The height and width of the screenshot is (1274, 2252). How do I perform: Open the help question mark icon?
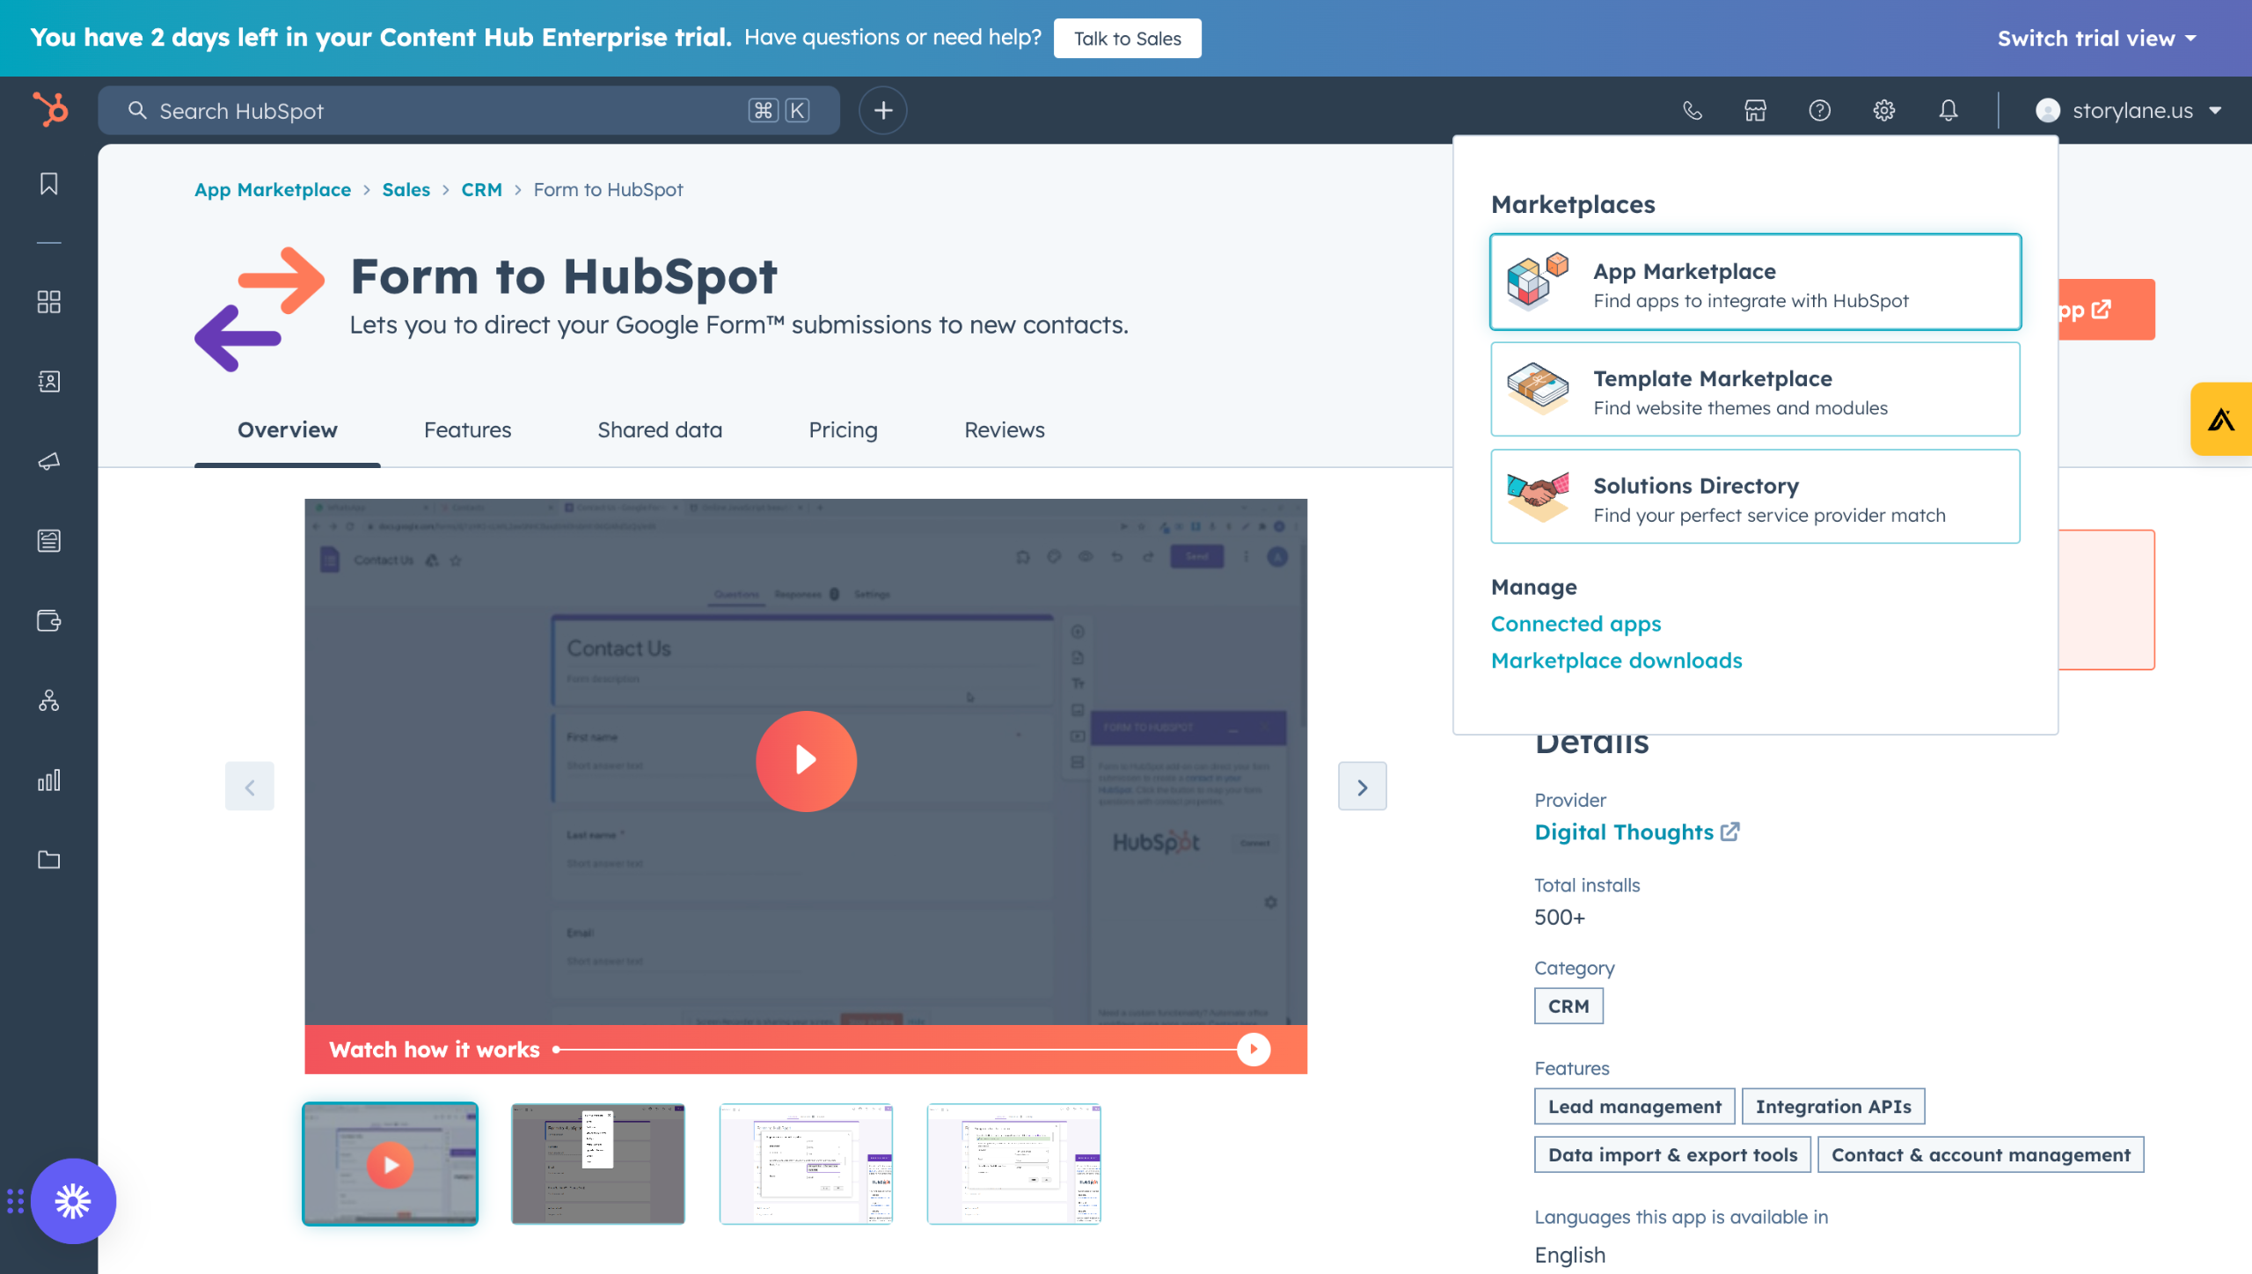click(1819, 110)
